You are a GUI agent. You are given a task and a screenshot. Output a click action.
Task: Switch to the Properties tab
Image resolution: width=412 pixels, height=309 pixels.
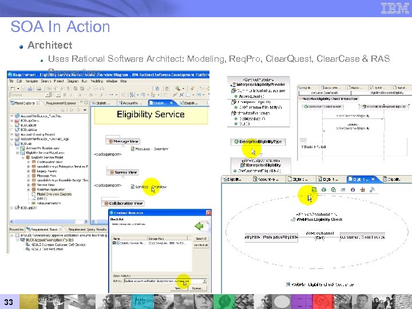pos(16,229)
